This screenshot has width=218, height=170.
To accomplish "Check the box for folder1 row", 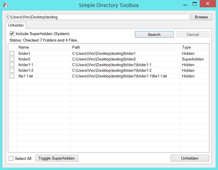I will pyautogui.click(x=12, y=53).
